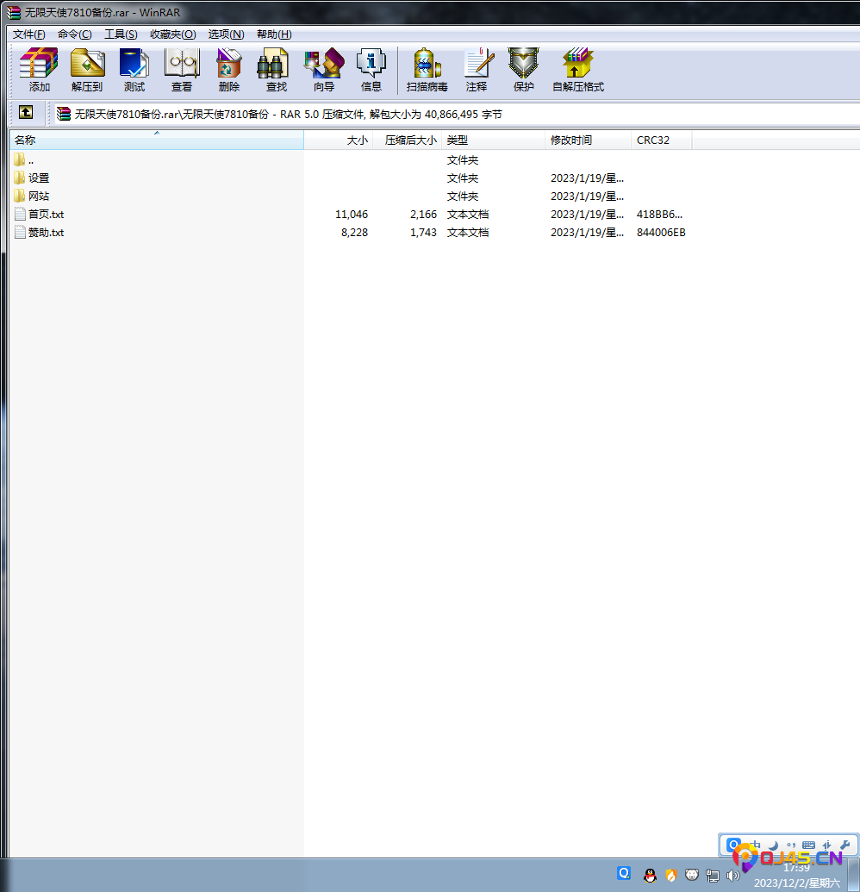Click the 418BB6... CRC32 value
Image resolution: width=860 pixels, height=892 pixels.
pyautogui.click(x=659, y=215)
